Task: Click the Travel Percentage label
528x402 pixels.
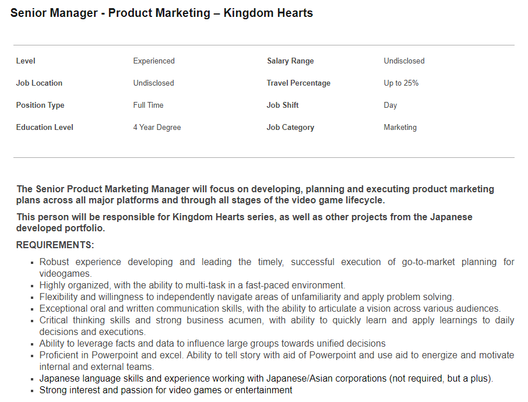Action: click(x=298, y=83)
